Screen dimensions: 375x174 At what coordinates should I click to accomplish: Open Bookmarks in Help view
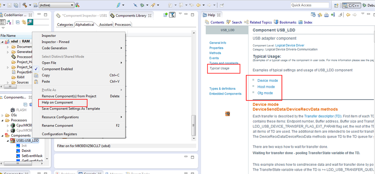285,22
